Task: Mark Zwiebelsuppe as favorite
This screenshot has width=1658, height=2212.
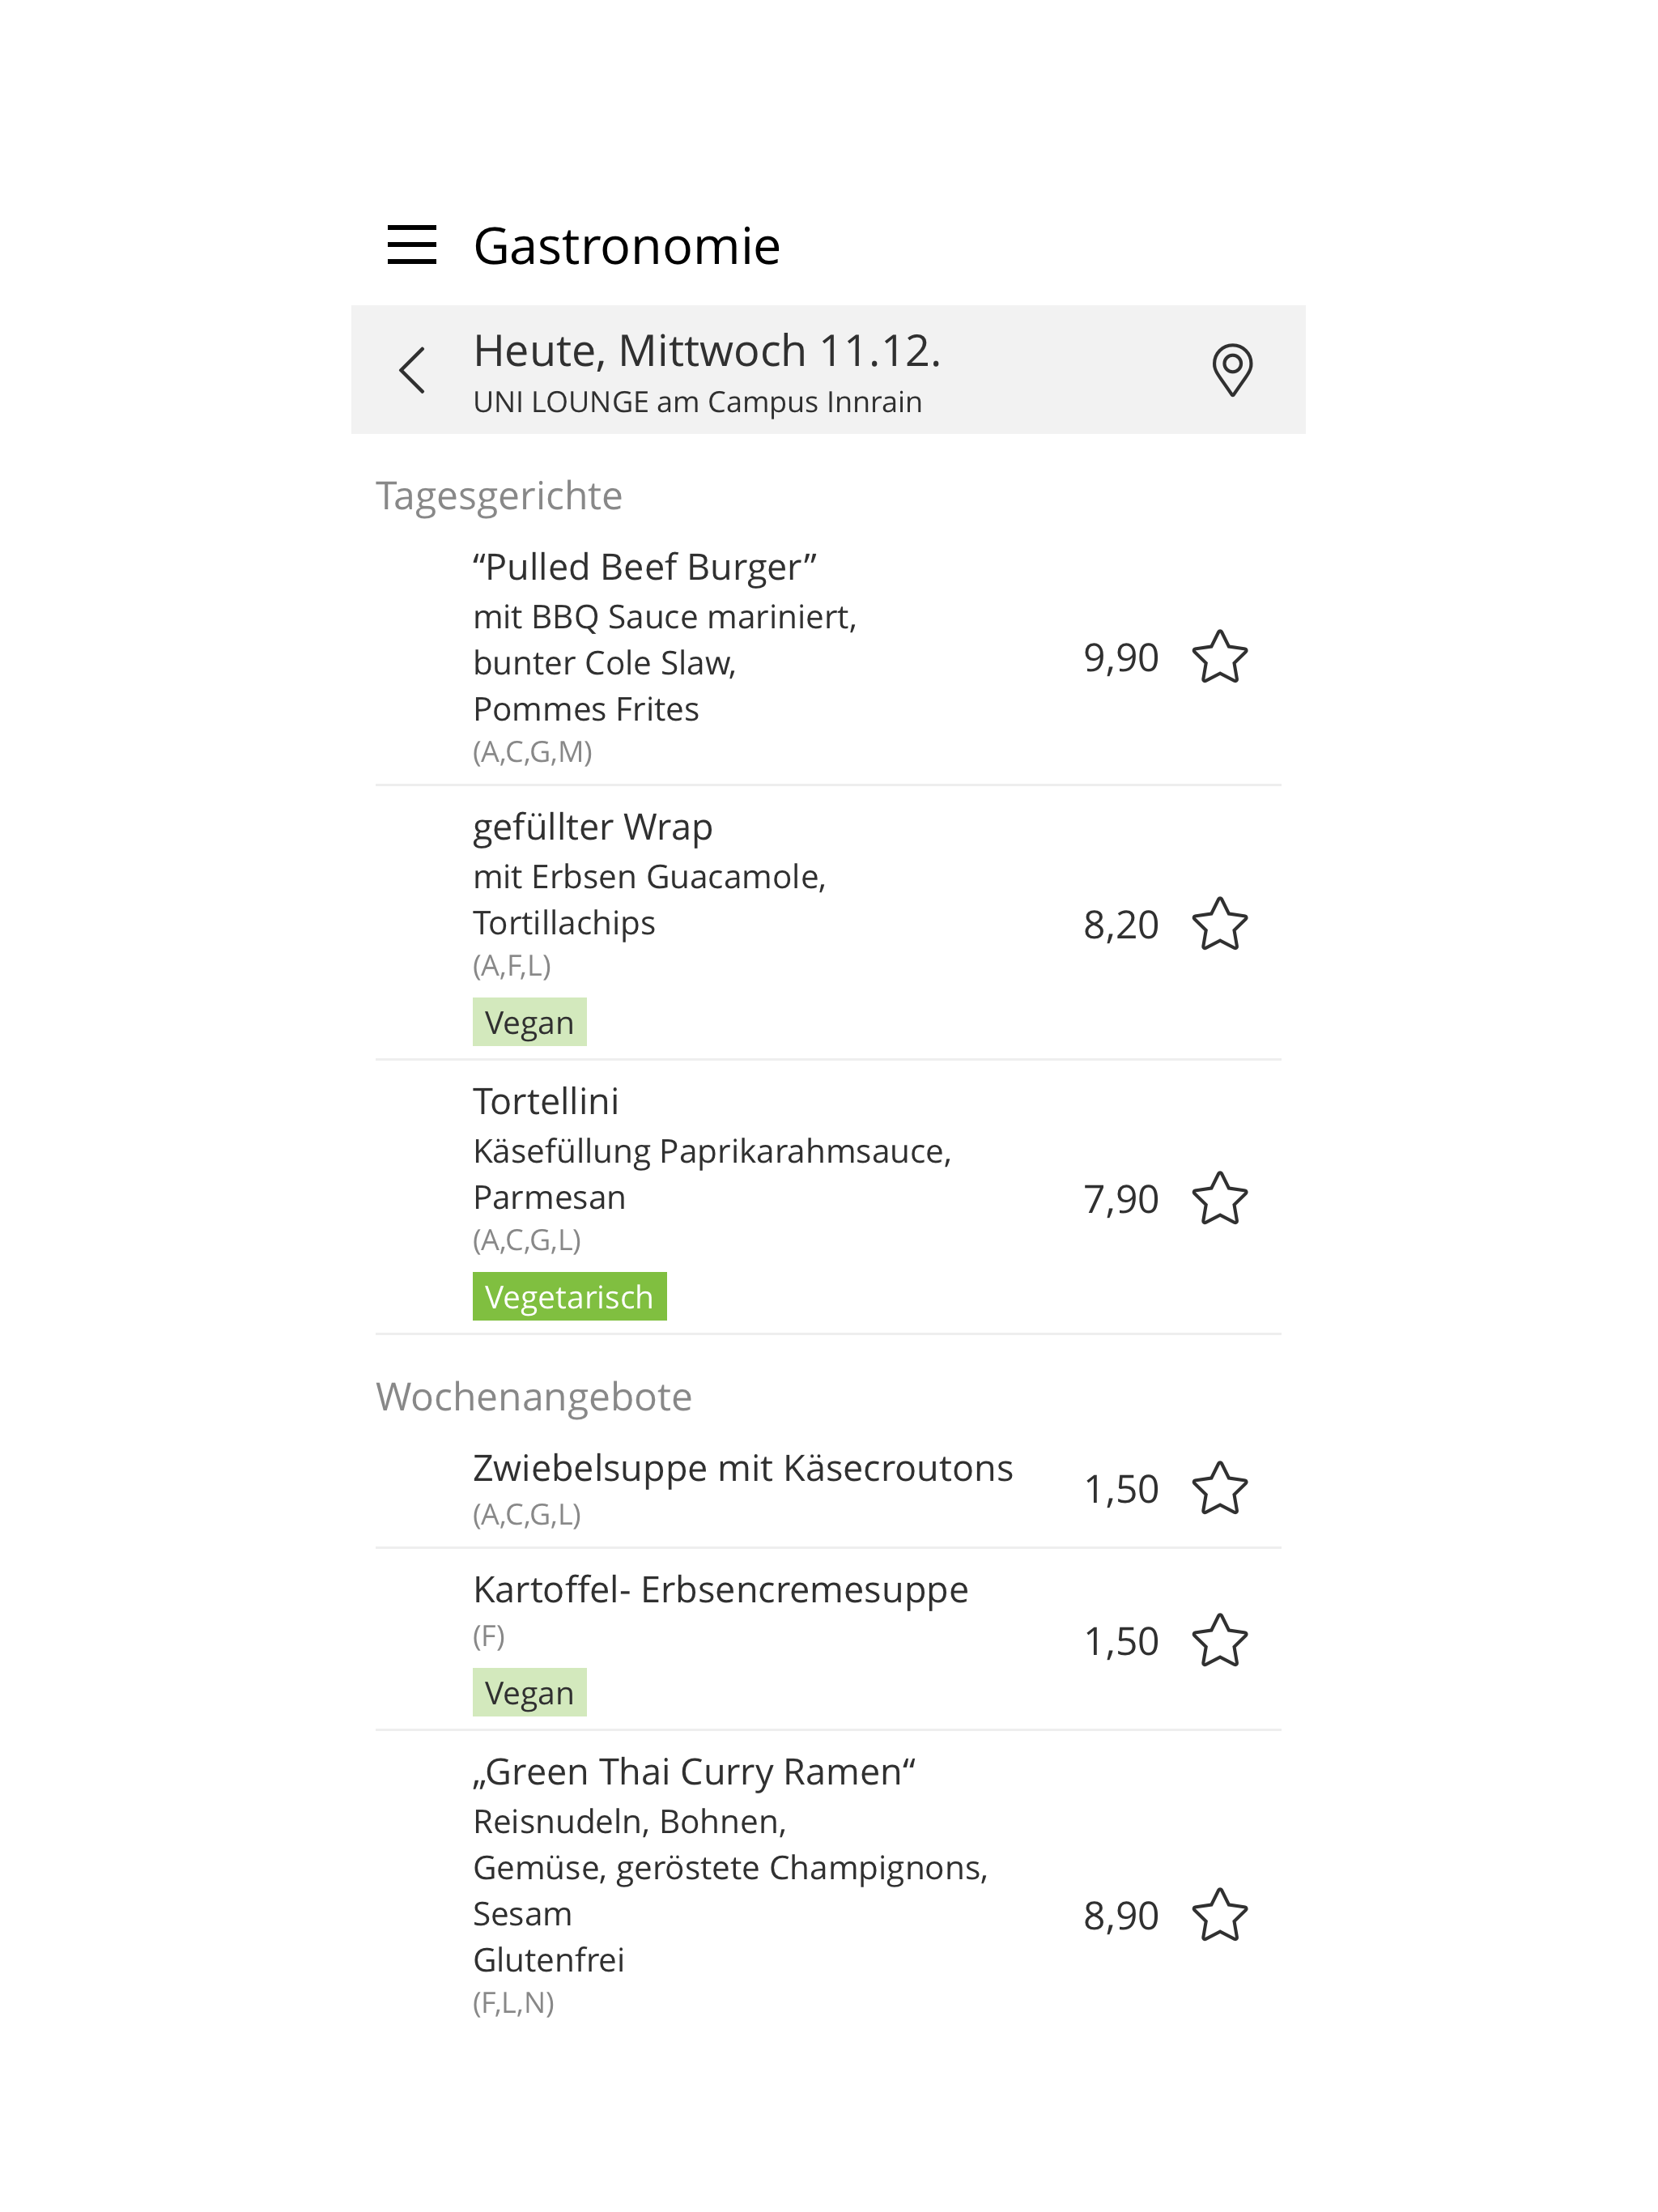Action: point(1219,1489)
